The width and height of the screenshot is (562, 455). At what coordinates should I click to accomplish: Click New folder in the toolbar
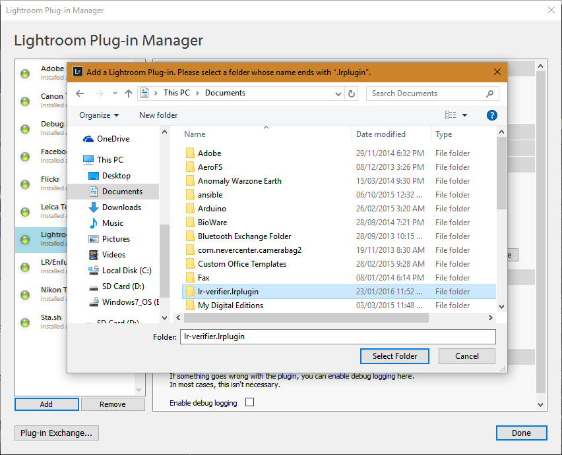coord(158,115)
